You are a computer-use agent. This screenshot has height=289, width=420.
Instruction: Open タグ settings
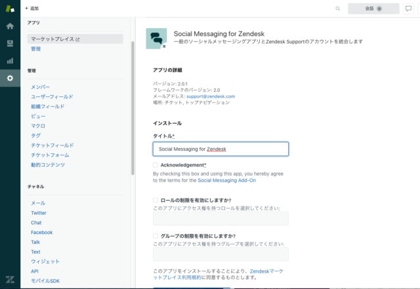coord(36,136)
